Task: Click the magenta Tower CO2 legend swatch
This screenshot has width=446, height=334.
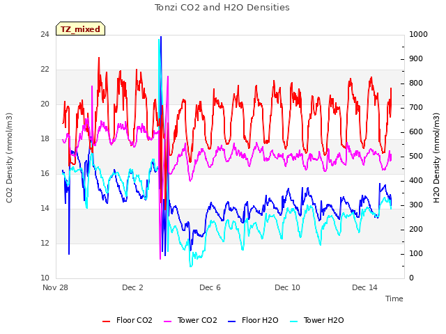Action: [168, 321]
